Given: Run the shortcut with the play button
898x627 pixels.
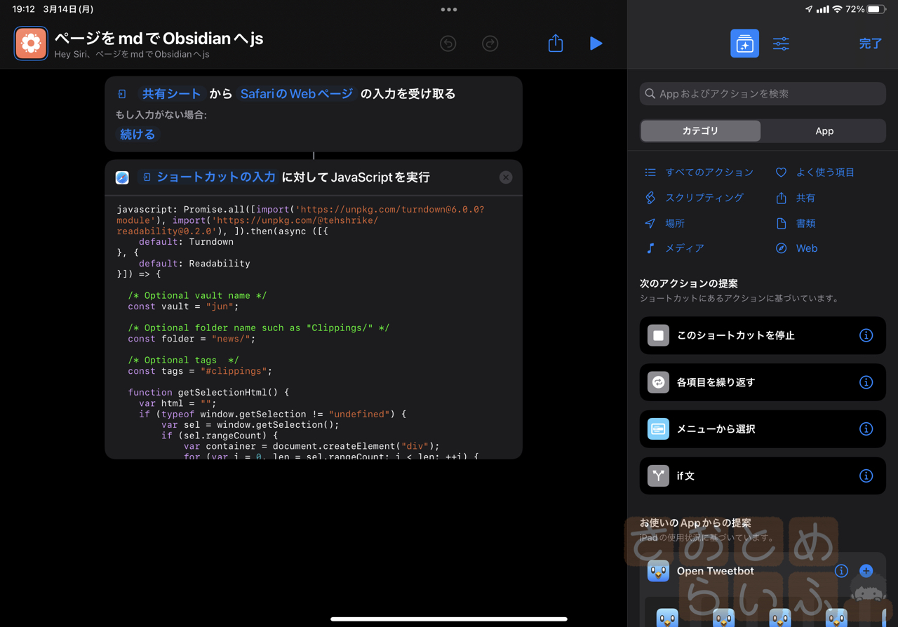Looking at the screenshot, I should tap(596, 43).
